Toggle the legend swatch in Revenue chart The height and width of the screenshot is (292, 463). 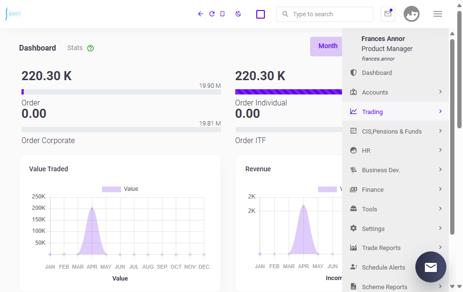pyautogui.click(x=327, y=189)
